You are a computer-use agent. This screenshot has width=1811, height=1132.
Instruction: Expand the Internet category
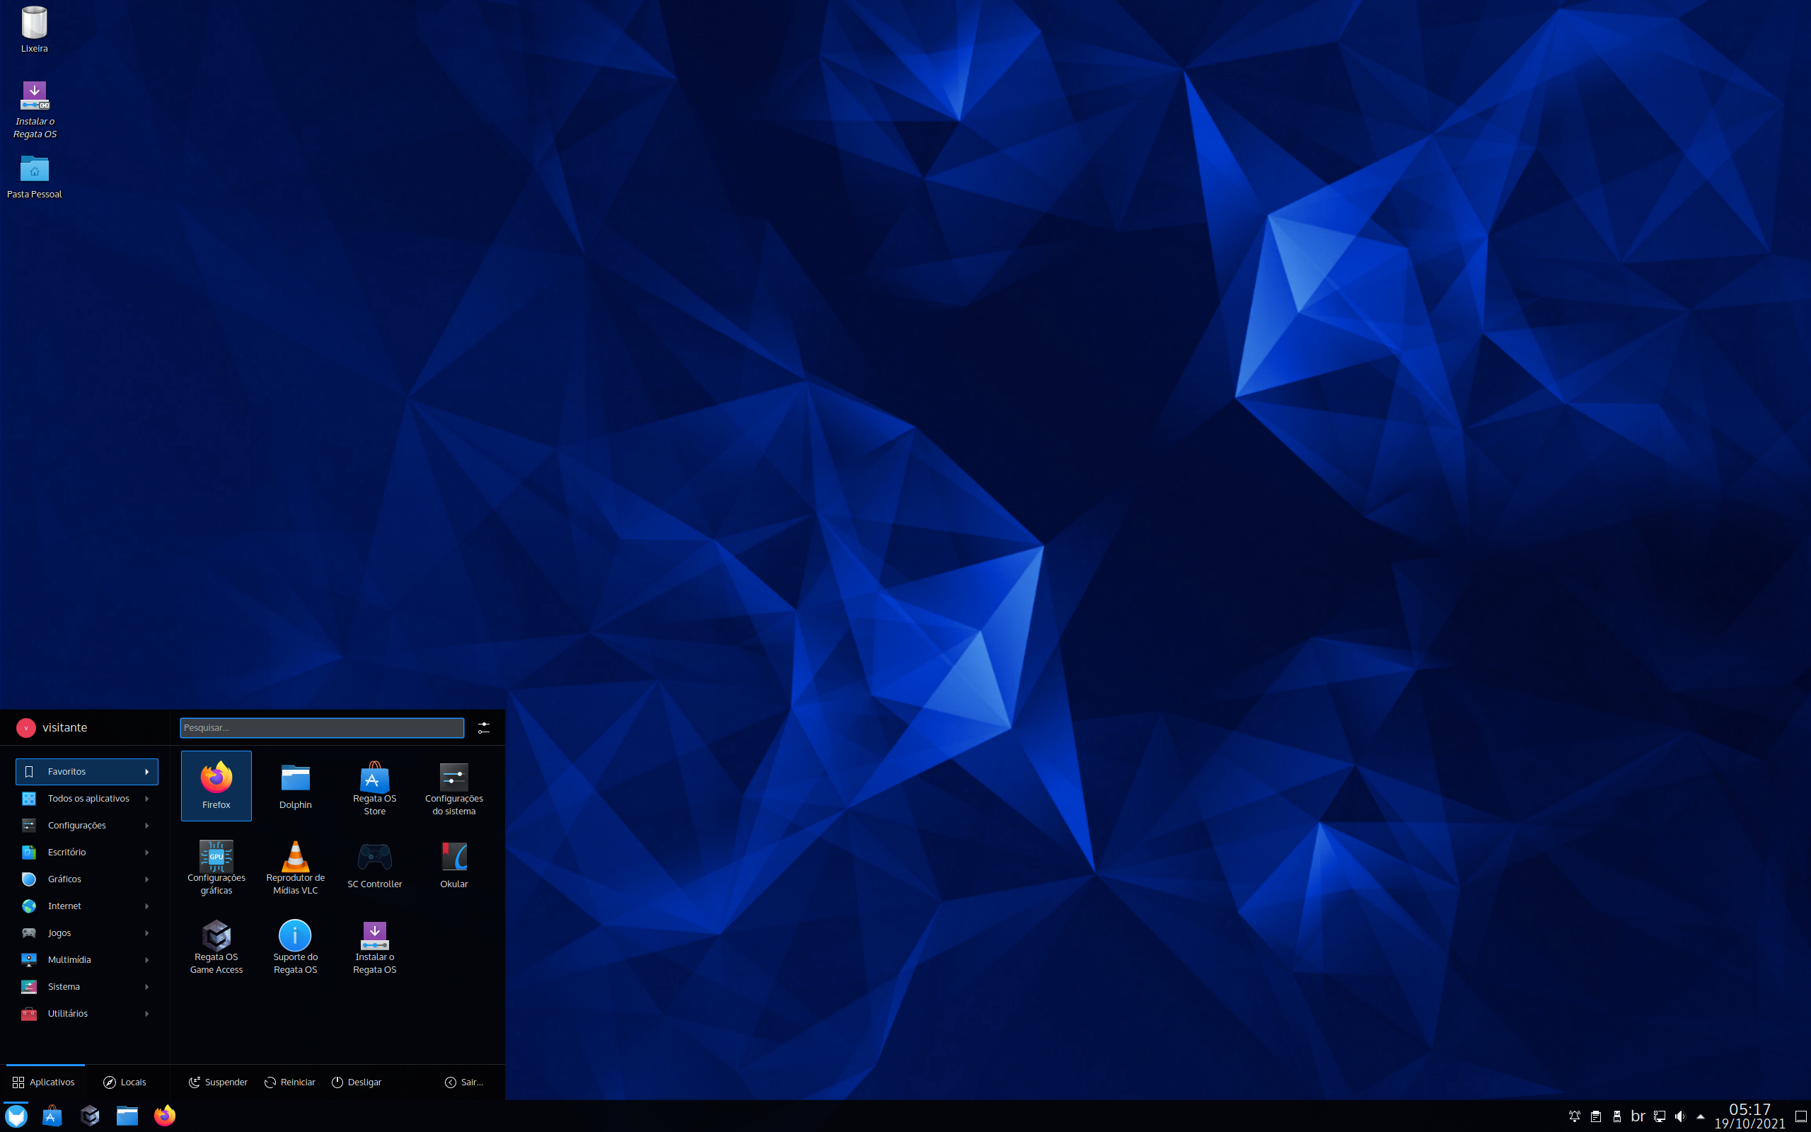coord(87,906)
